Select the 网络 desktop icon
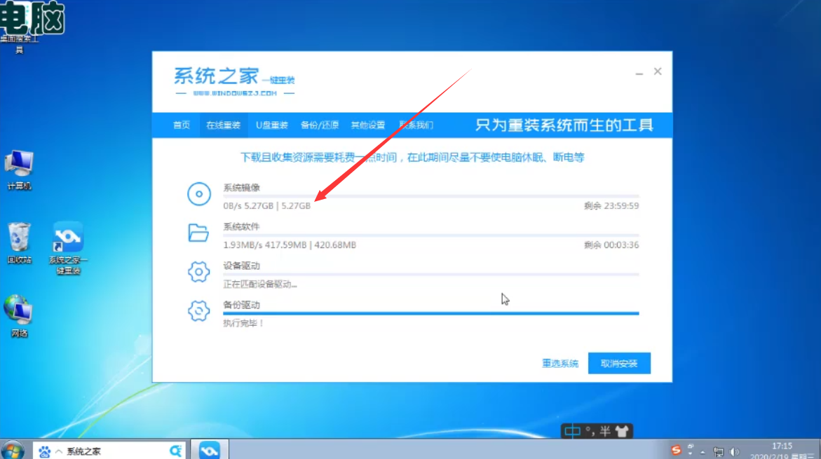The height and width of the screenshot is (459, 821). (20, 316)
